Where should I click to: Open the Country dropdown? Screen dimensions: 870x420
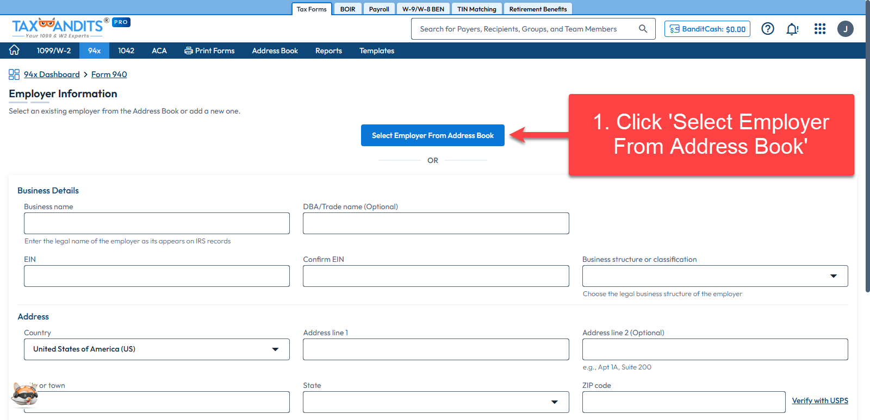157,349
